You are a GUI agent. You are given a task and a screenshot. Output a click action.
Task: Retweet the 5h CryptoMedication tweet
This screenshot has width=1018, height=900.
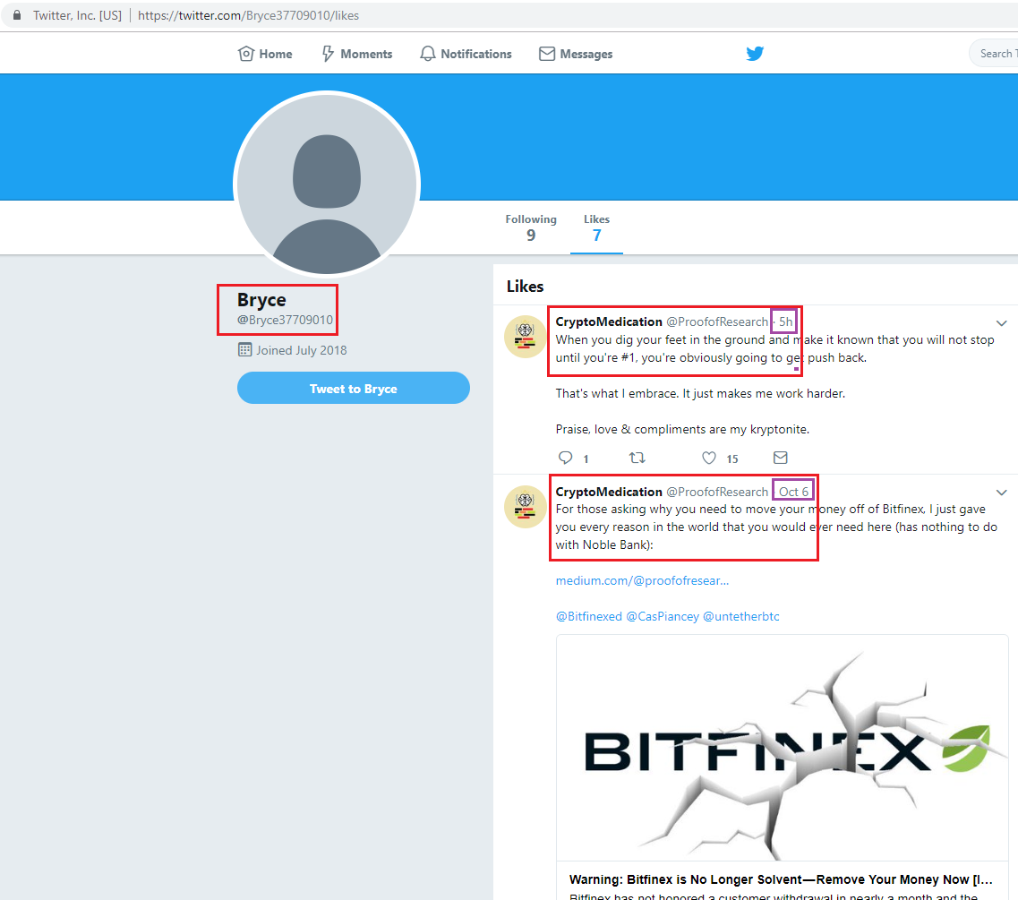pos(637,458)
